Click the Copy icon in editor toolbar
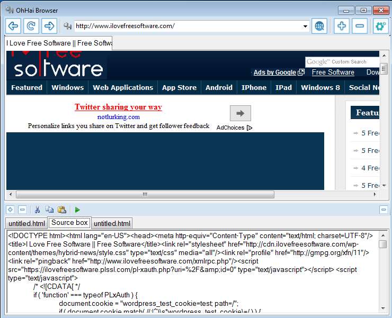 [x=49, y=210]
